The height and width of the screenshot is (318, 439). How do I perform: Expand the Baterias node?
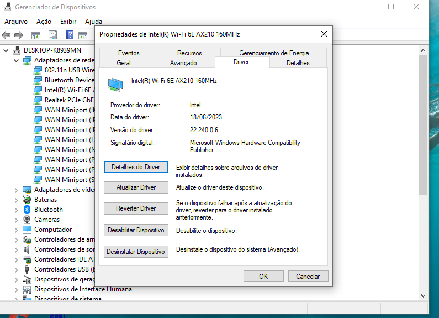click(x=16, y=200)
